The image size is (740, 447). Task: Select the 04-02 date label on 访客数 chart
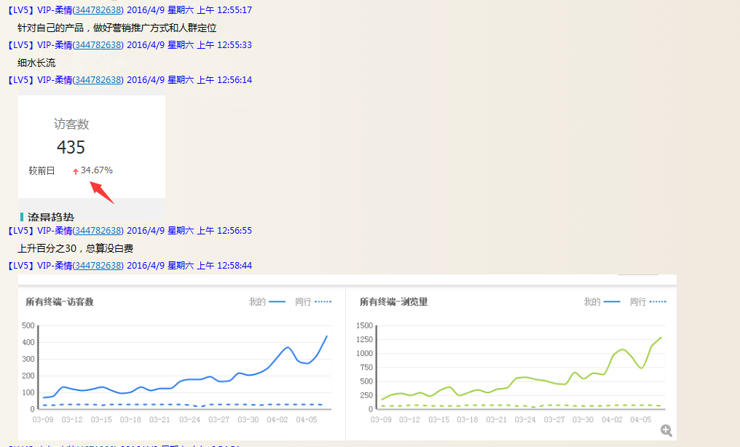[277, 420]
